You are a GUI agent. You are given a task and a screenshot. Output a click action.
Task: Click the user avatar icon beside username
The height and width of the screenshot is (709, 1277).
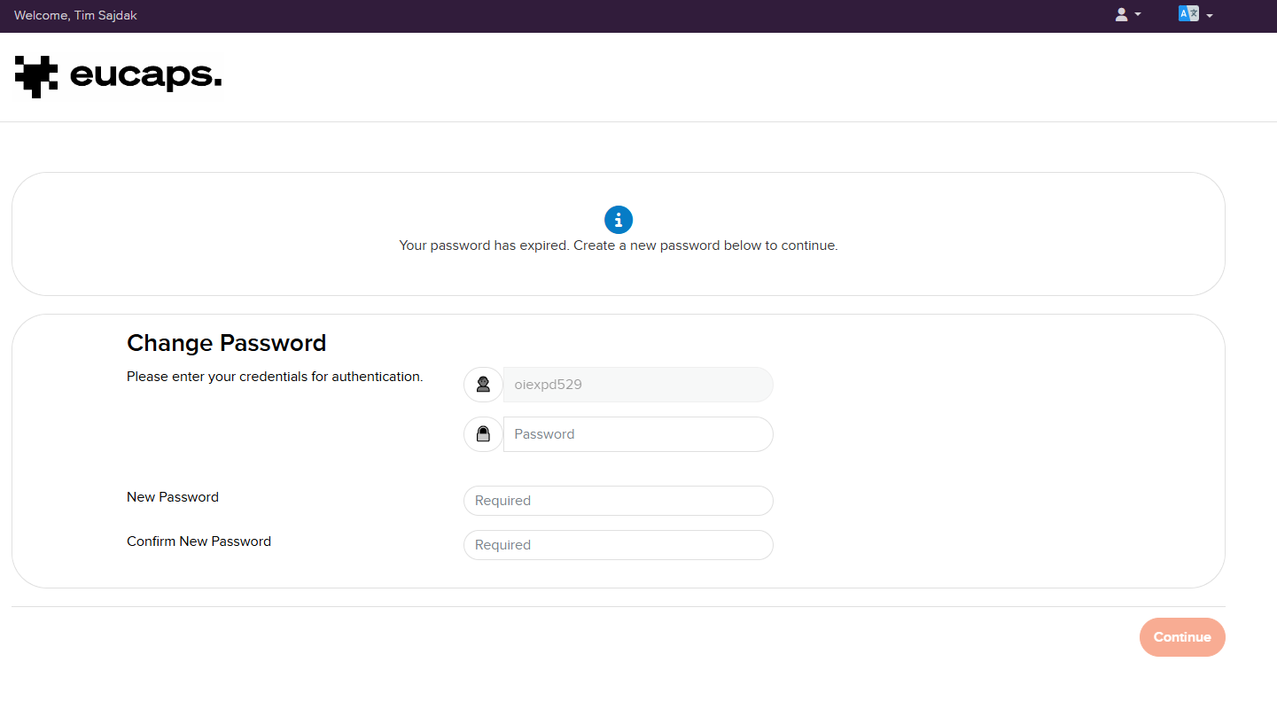pos(483,385)
